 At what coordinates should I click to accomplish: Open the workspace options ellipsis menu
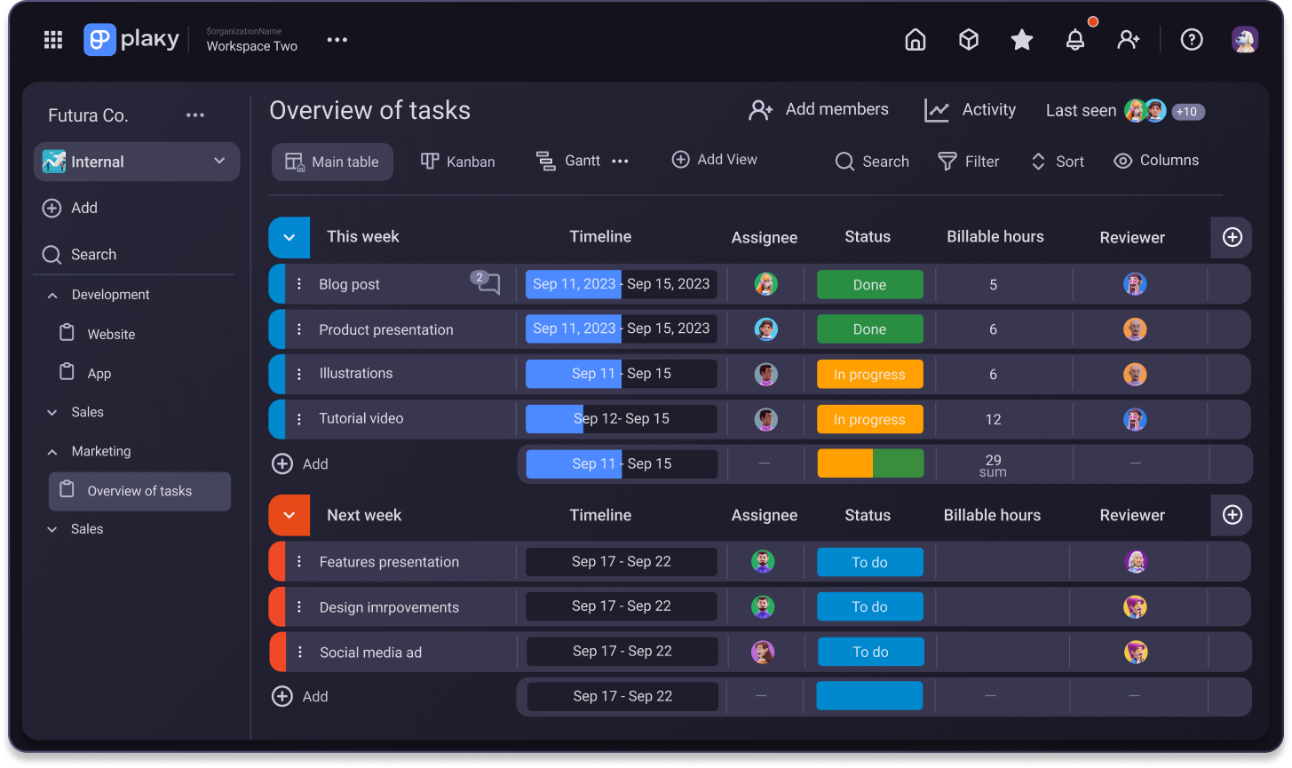coord(337,39)
